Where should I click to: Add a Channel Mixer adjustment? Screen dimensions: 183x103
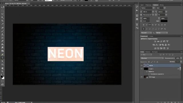[x=166, y=45]
